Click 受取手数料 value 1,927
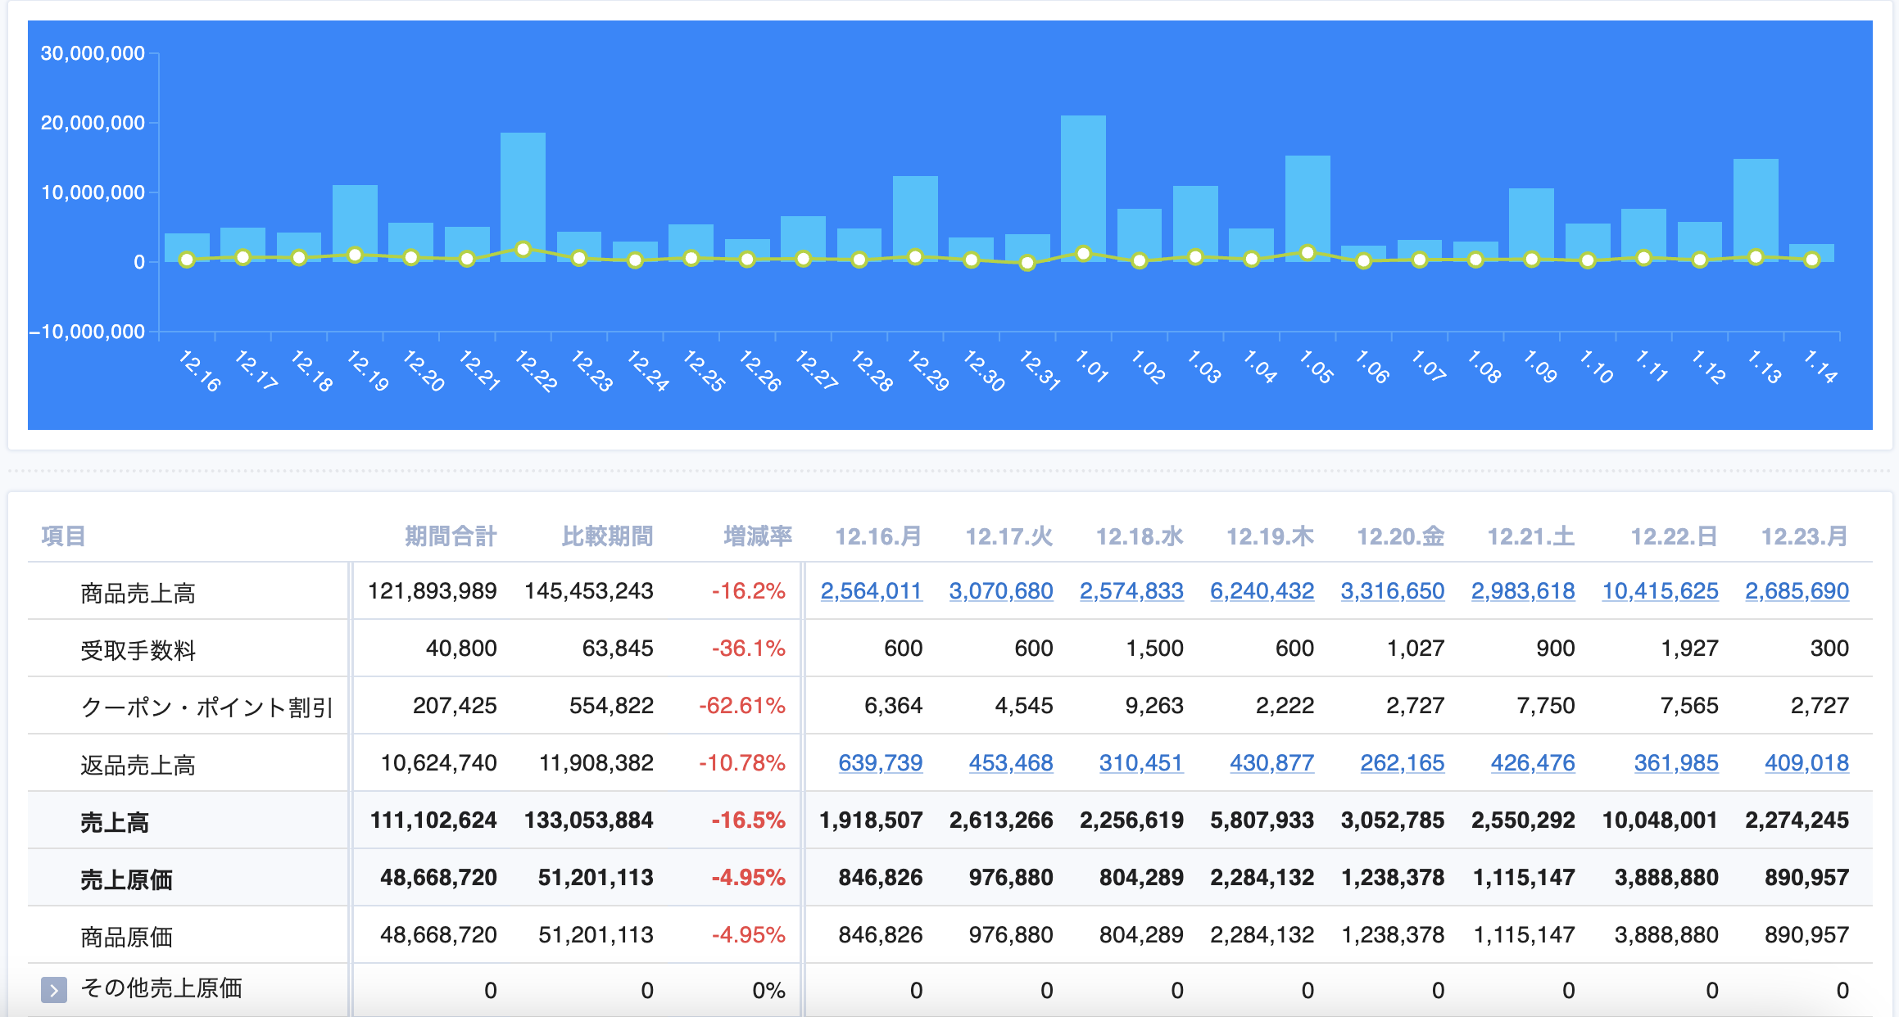 1689,649
